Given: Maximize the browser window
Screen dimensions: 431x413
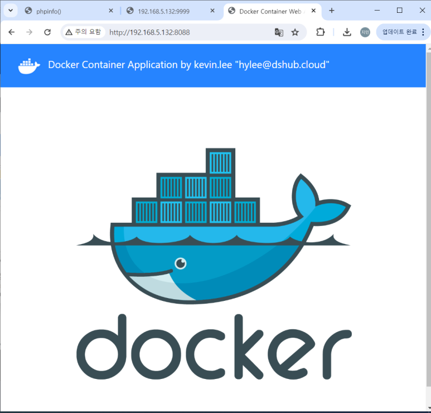Looking at the screenshot, I should (x=400, y=11).
